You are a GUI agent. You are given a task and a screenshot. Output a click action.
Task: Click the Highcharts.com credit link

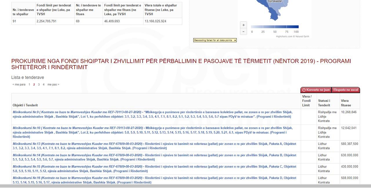[292, 36]
